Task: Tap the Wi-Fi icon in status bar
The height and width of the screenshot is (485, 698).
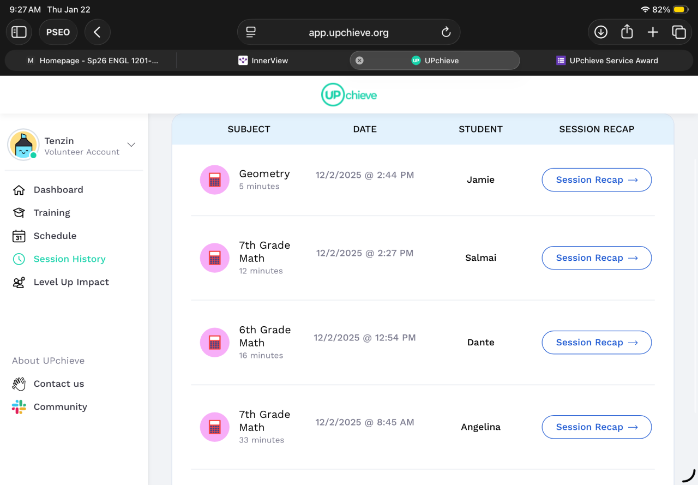Action: (x=645, y=10)
